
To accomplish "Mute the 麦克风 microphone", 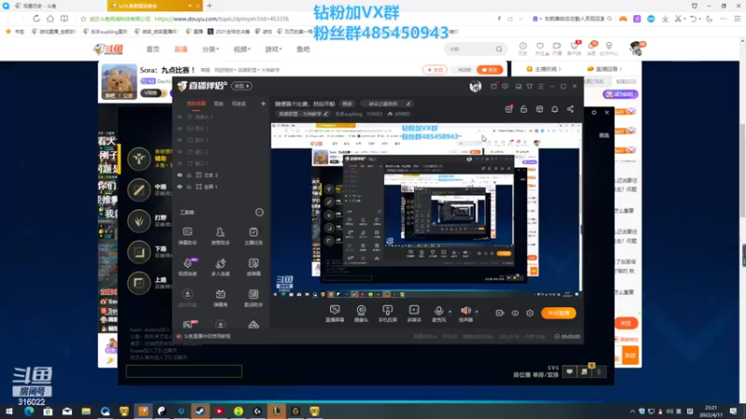I will (438, 314).
